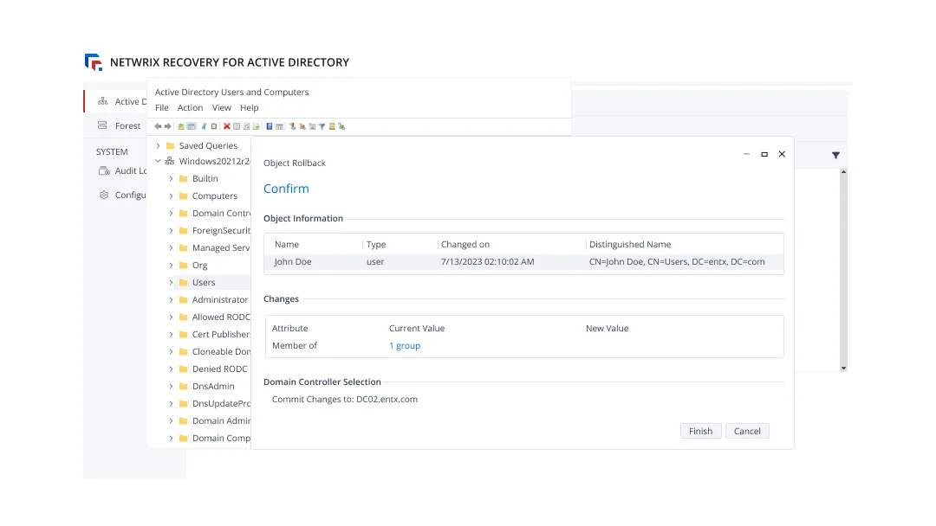Viewport: 936px width, 526px height.
Task: Toggle the Show/Hide Console Tree icon
Action: (x=192, y=126)
